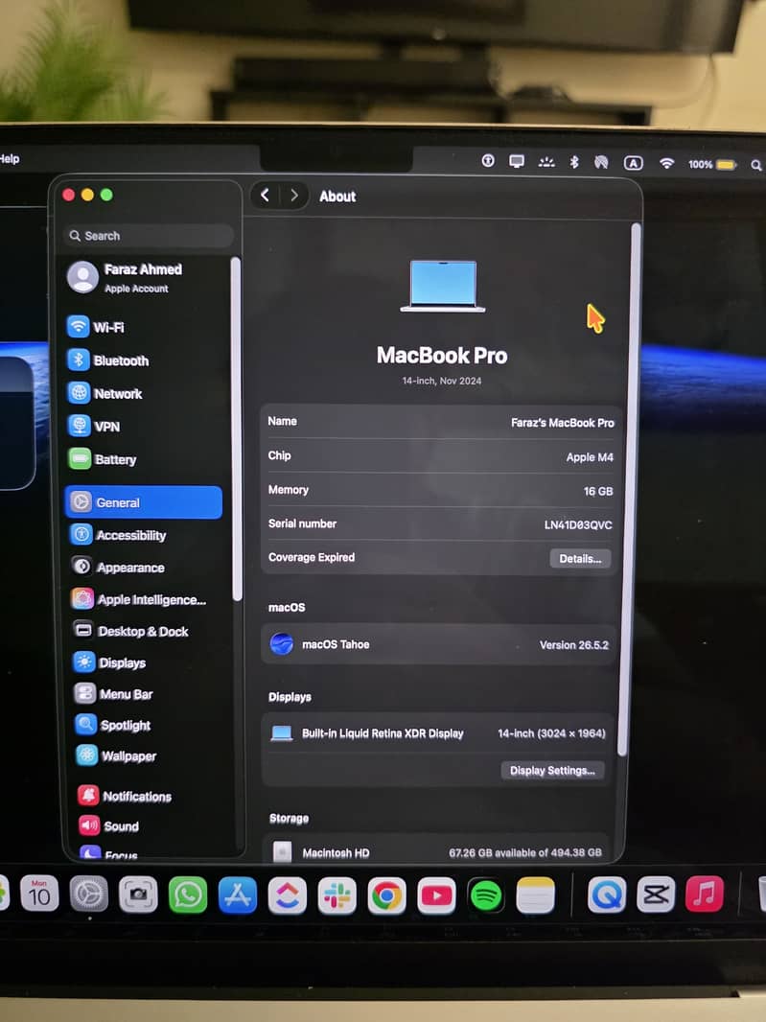Image resolution: width=766 pixels, height=1022 pixels.
Task: Click the sidebar Search field
Action: coord(149,235)
